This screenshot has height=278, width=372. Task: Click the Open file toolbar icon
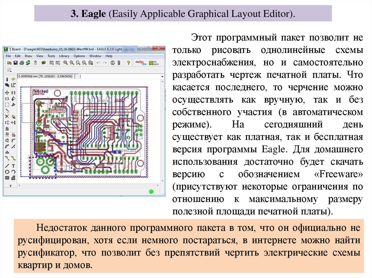[9, 63]
